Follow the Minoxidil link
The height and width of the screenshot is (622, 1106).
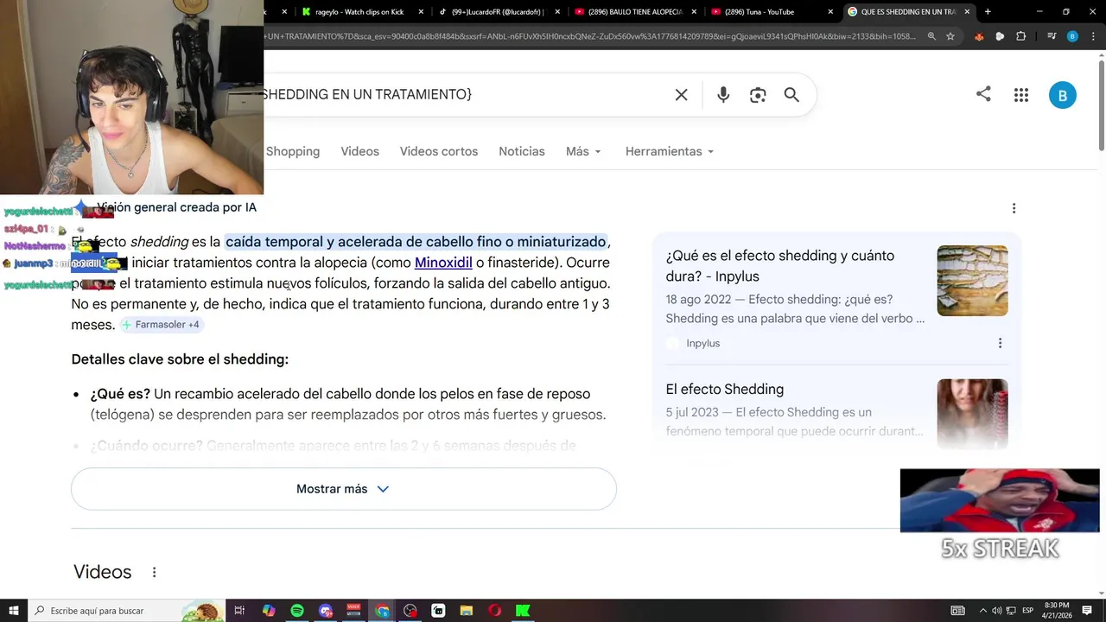443,263
